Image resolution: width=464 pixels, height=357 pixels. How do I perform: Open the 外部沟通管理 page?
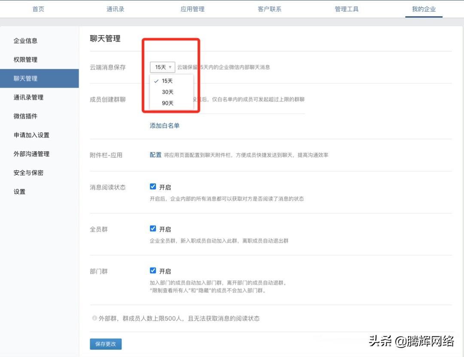pyautogui.click(x=31, y=154)
